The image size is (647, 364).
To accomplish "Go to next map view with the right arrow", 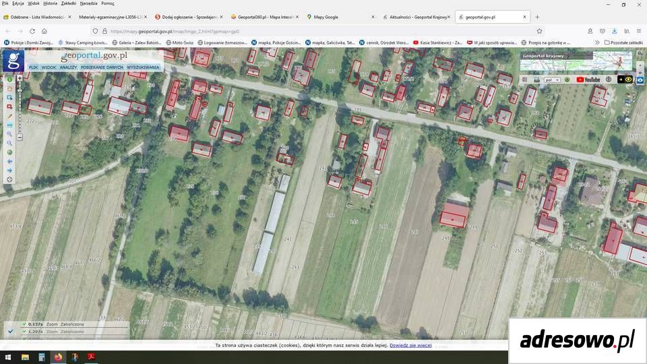I will [x=9, y=171].
